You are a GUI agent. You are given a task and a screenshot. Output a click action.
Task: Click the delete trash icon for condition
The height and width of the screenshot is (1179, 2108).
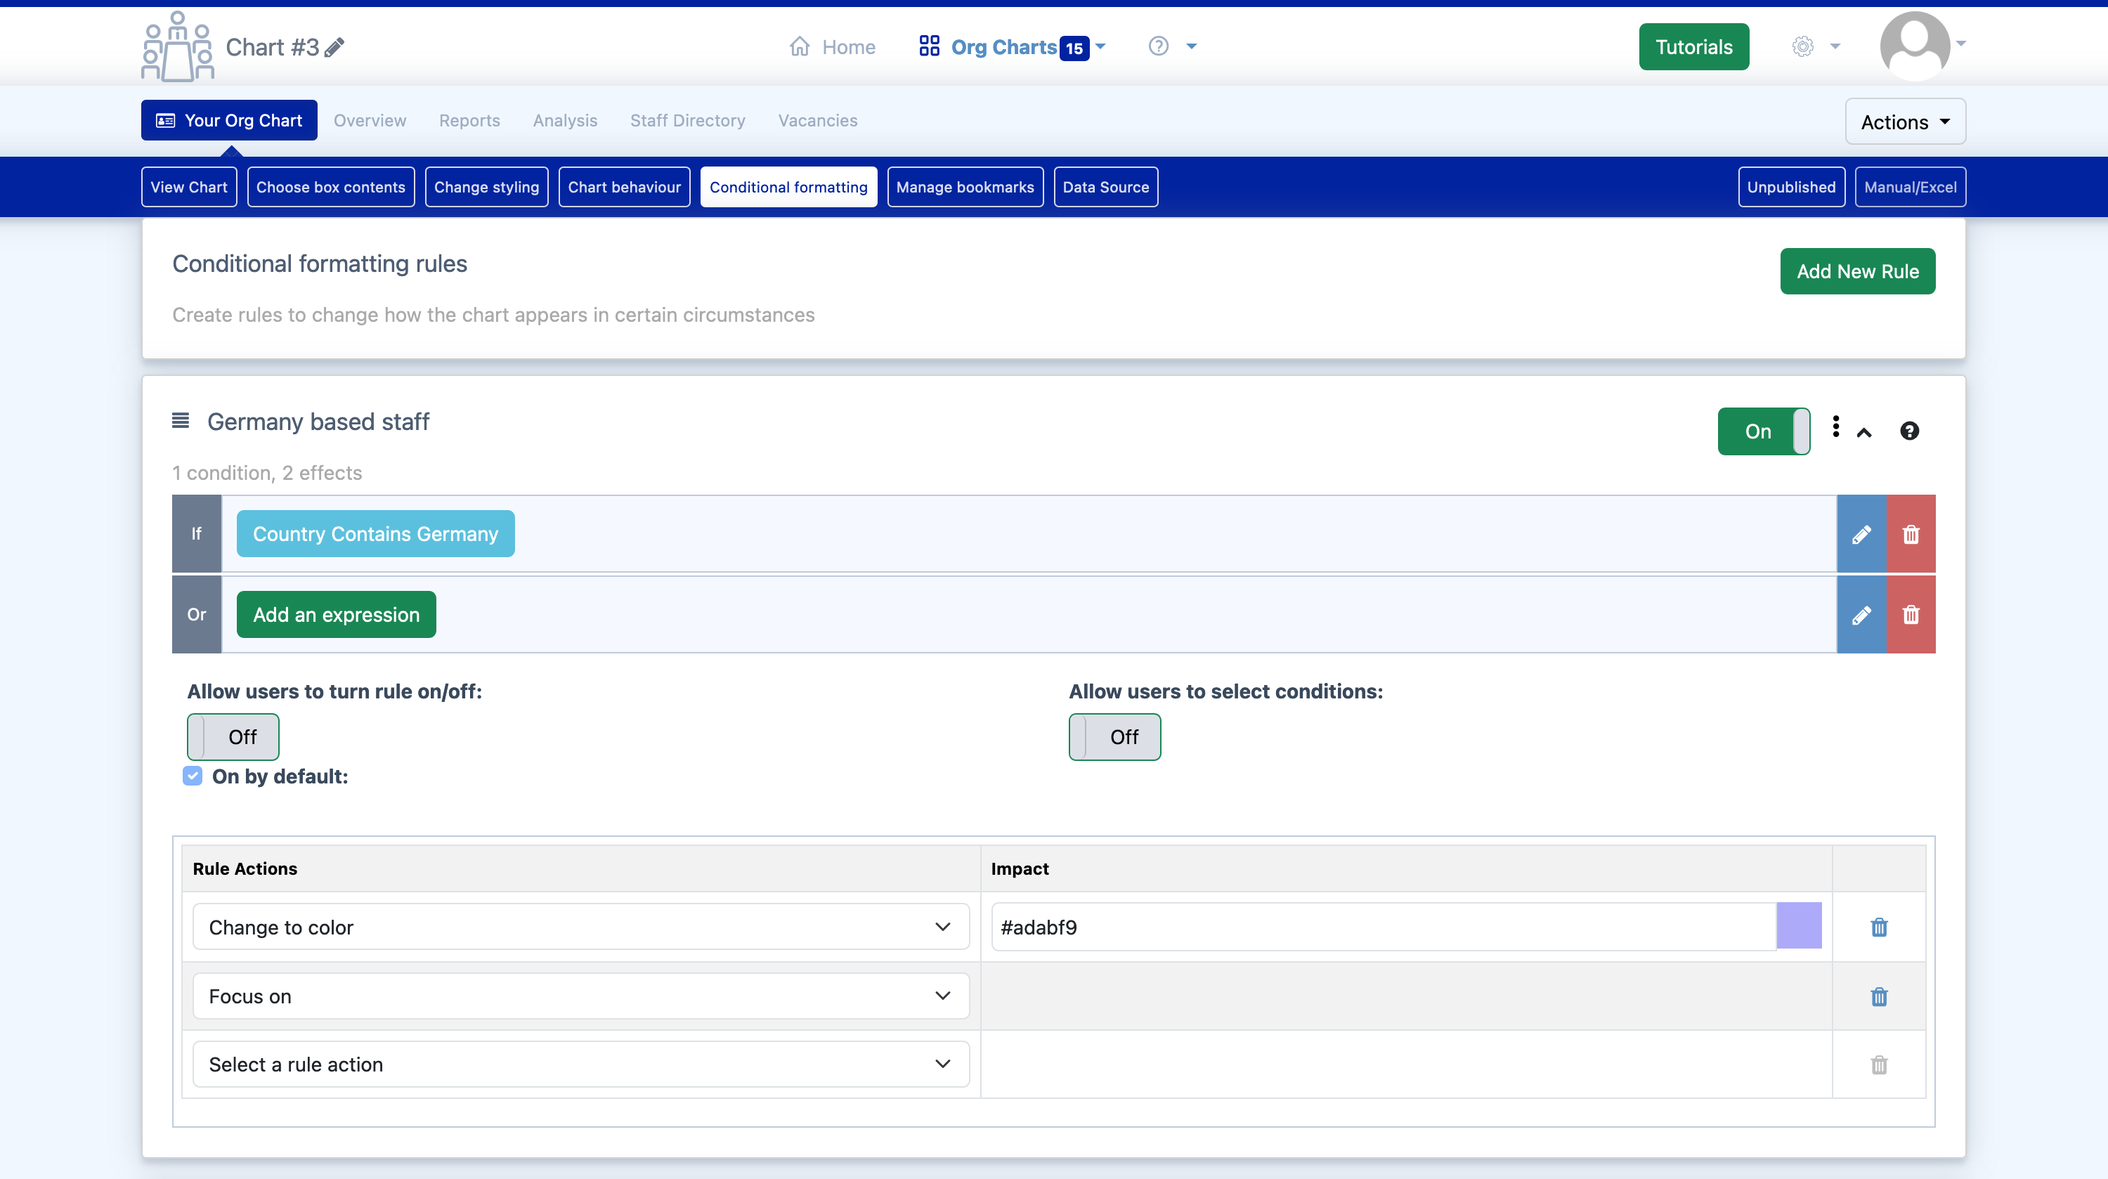(1911, 533)
